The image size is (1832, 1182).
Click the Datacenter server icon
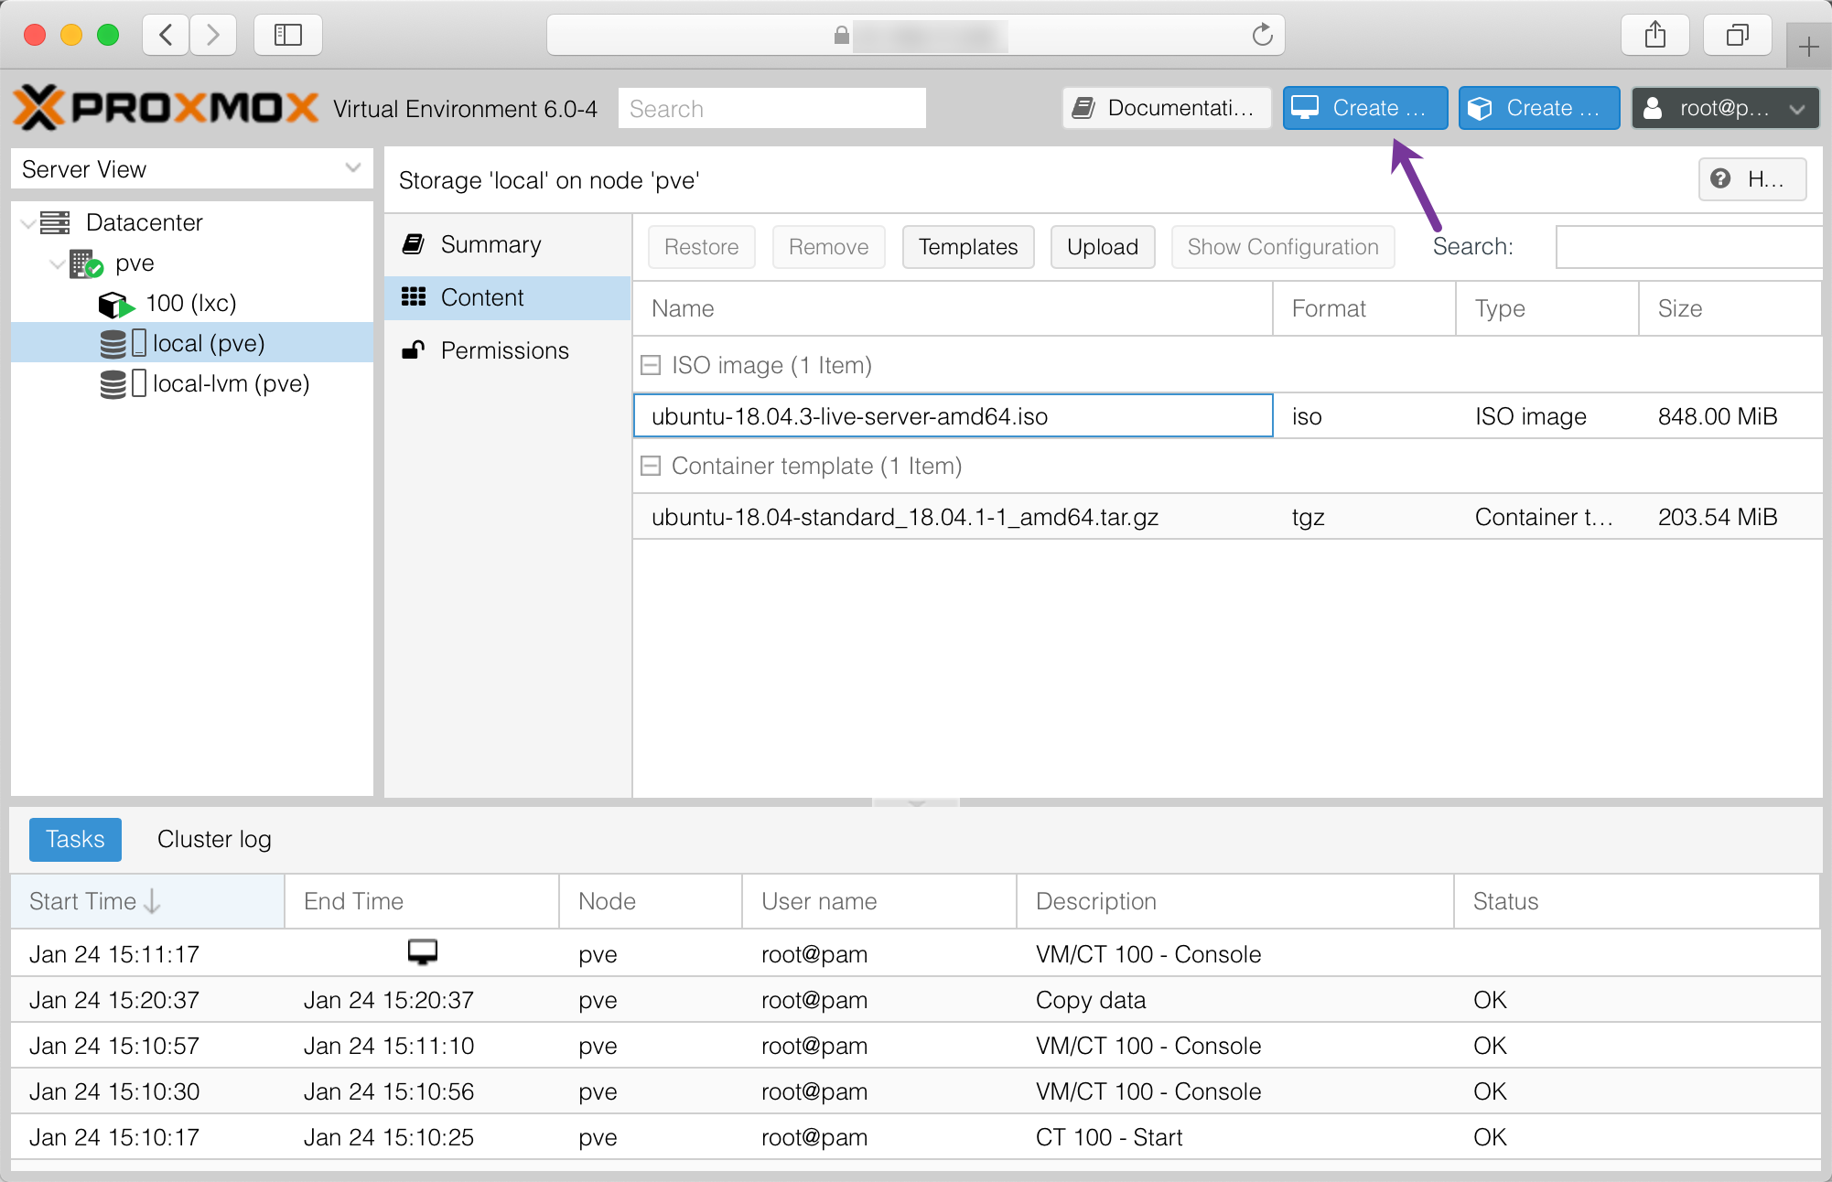[56, 222]
